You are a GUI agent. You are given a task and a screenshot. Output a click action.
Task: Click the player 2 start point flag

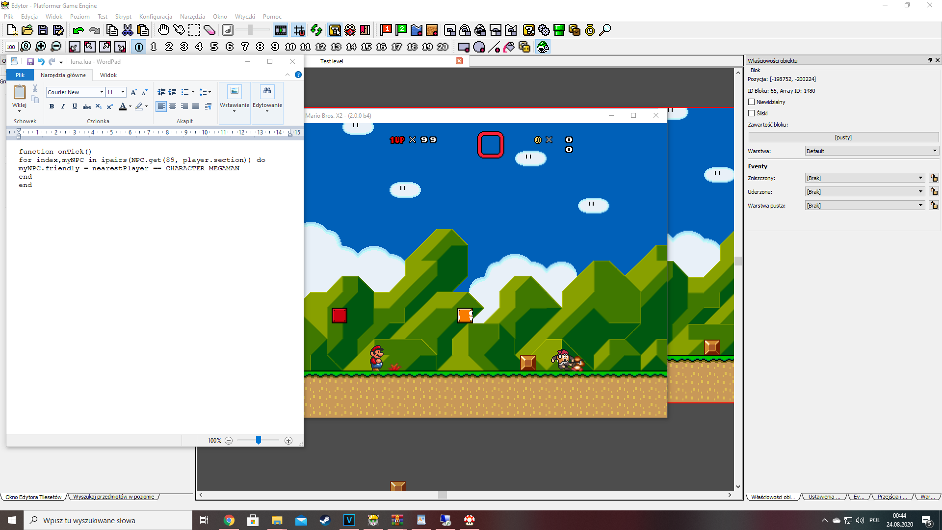401,30
